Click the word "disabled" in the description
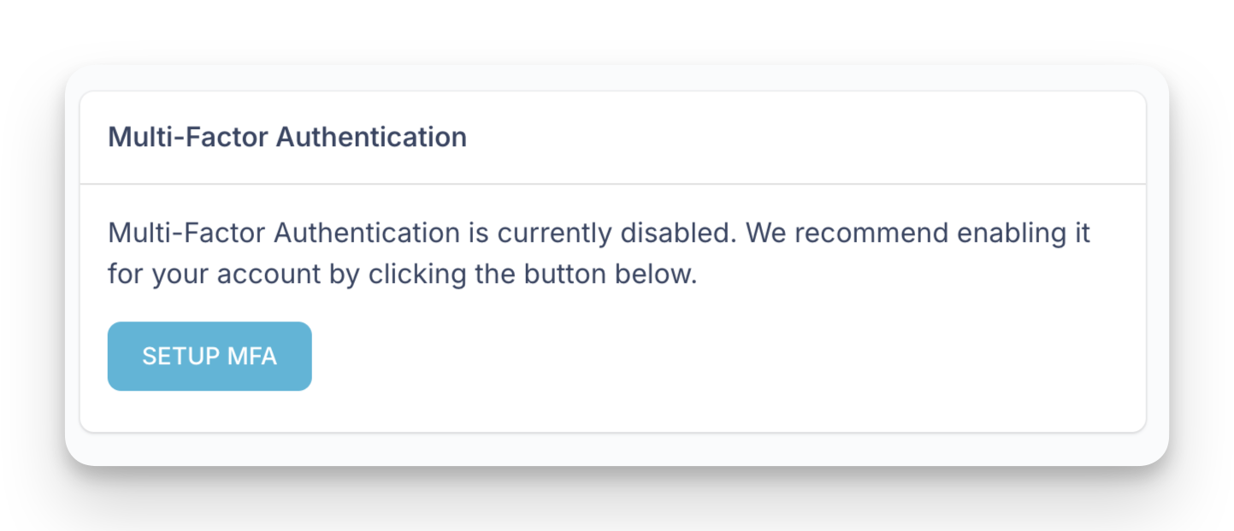 click(x=677, y=233)
